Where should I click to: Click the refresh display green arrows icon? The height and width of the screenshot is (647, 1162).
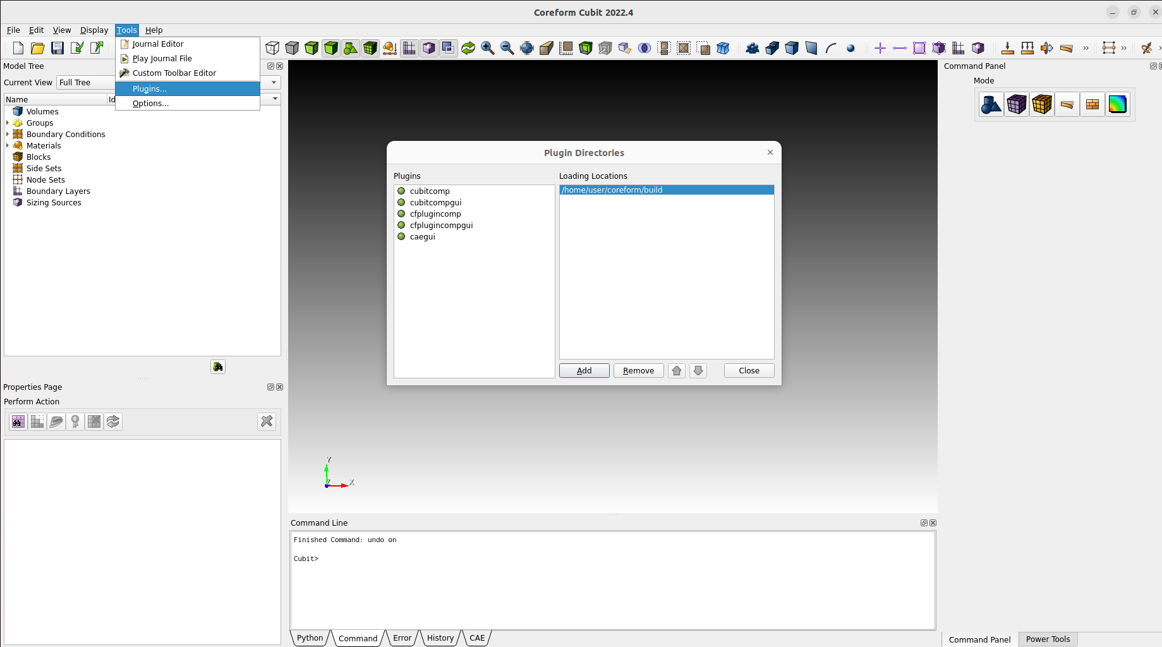[468, 48]
